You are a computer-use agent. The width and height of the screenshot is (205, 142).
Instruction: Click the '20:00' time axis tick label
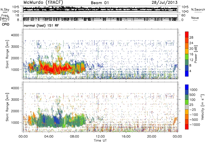point(151,137)
